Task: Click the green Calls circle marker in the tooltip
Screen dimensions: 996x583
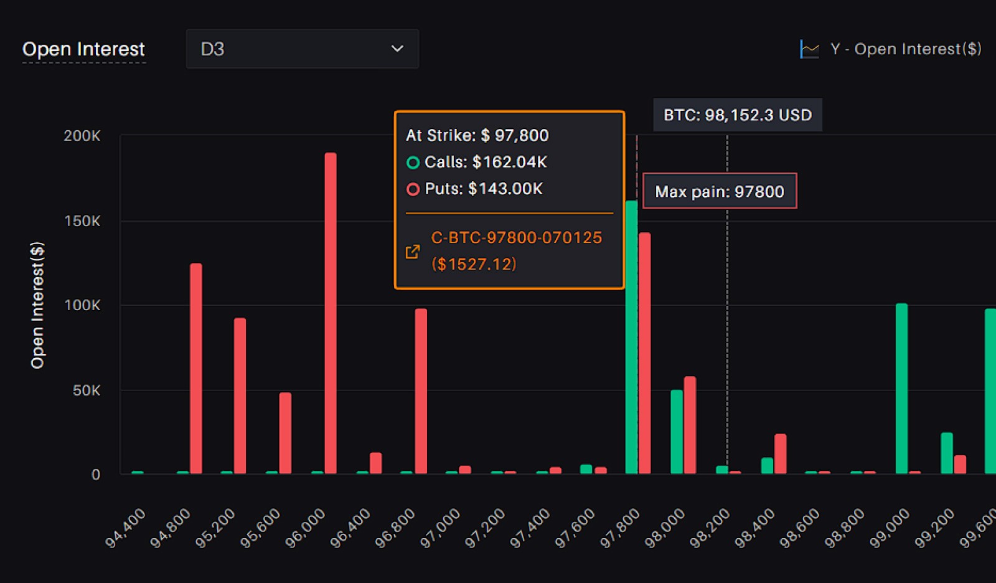Action: pos(413,163)
